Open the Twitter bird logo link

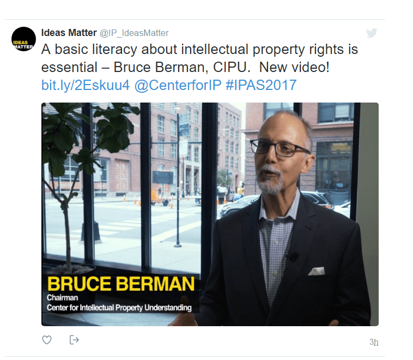pos(372,33)
